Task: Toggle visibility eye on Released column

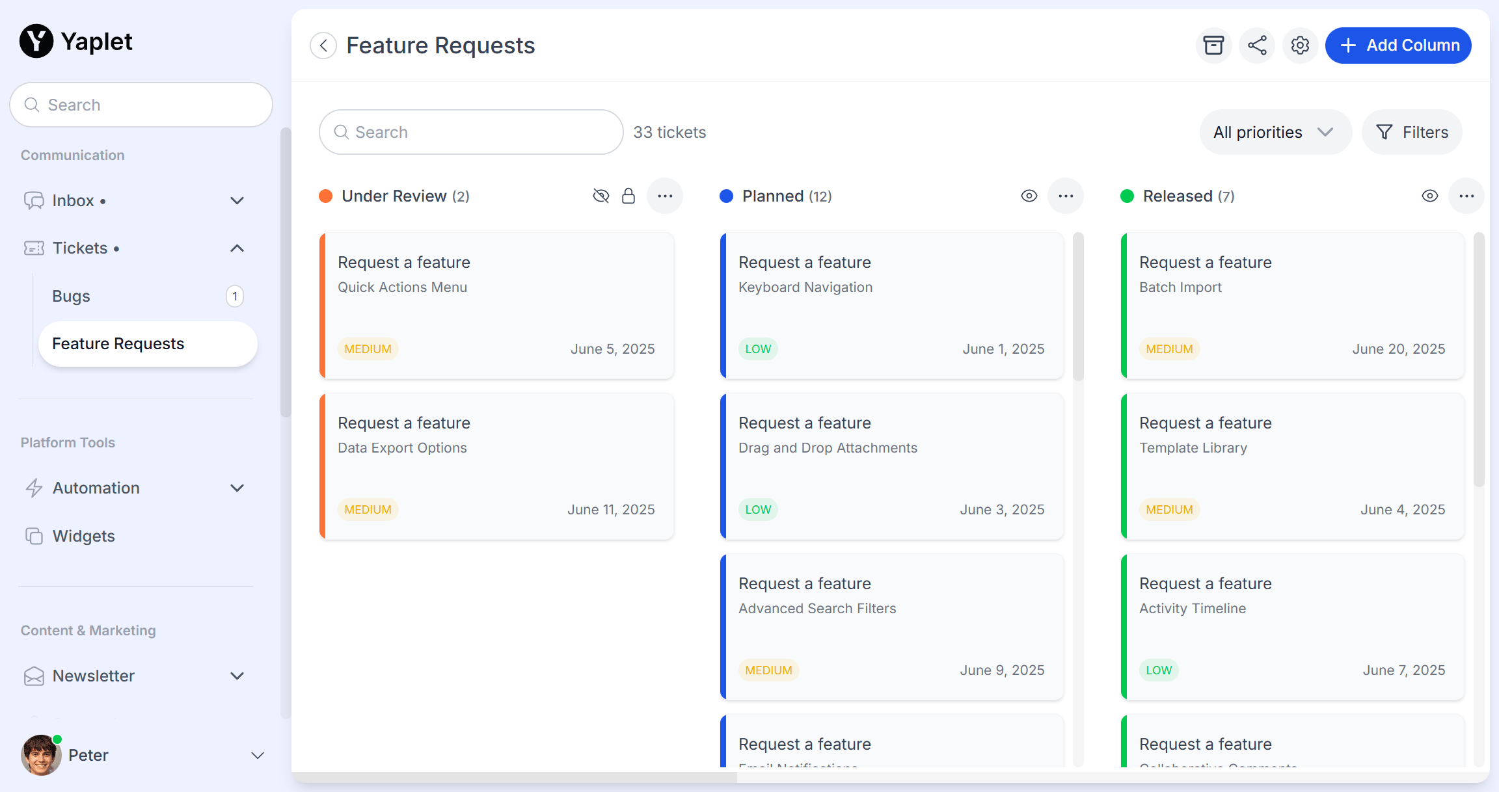Action: (x=1429, y=196)
